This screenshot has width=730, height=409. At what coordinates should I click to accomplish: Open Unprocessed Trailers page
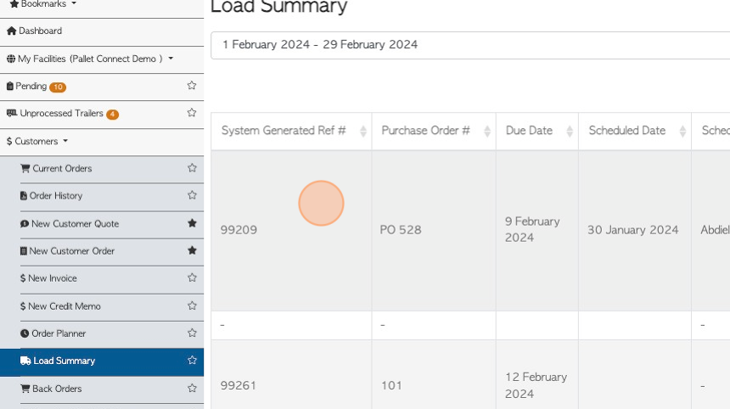point(61,114)
